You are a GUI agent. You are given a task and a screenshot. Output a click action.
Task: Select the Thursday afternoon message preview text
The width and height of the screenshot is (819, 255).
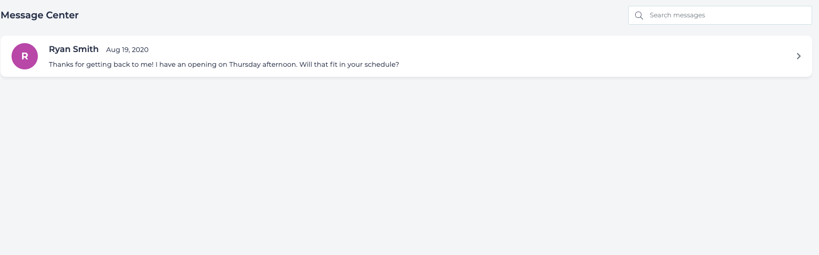224,65
